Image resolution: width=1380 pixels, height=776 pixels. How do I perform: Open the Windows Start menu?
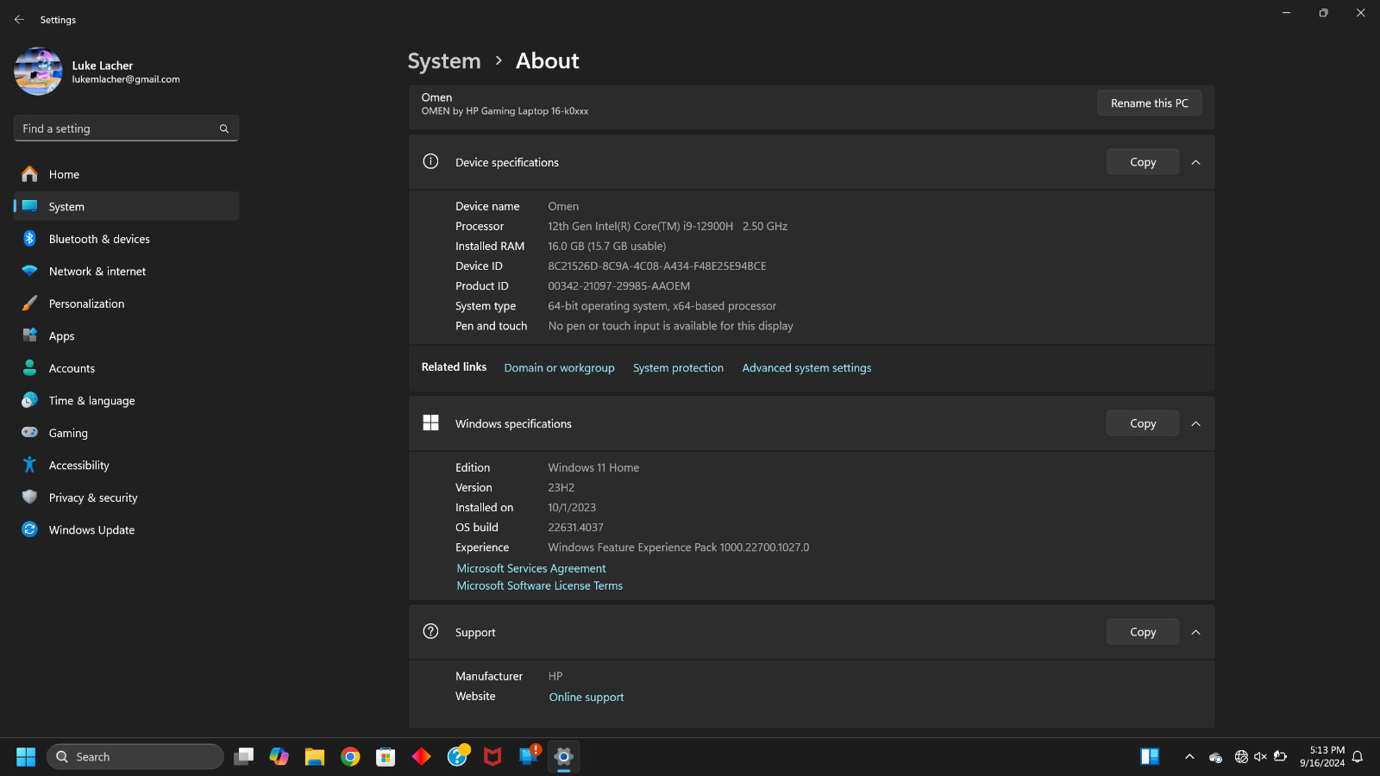26,757
